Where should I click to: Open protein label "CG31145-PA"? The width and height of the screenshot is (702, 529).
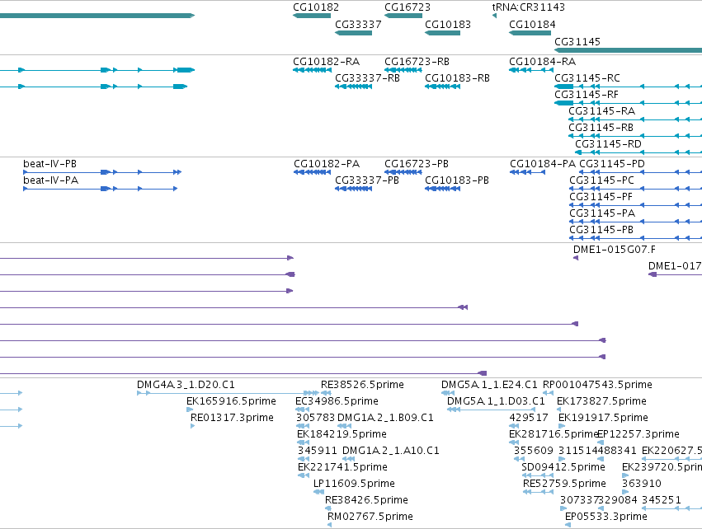coord(602,213)
